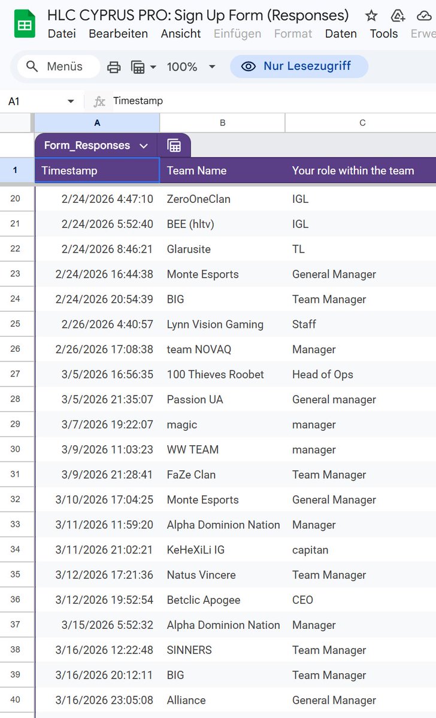Screen dimensions: 436x718
Task: Click the table options icon beside Form_Responses
Action: click(174, 145)
